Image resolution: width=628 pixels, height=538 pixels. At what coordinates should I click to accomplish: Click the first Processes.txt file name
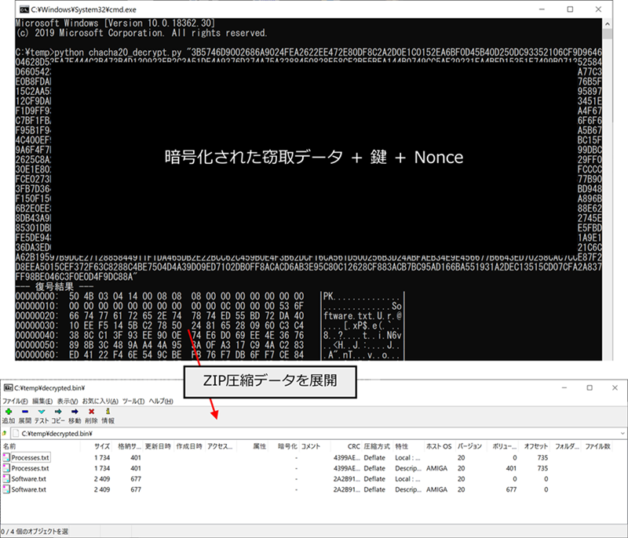coord(30,457)
